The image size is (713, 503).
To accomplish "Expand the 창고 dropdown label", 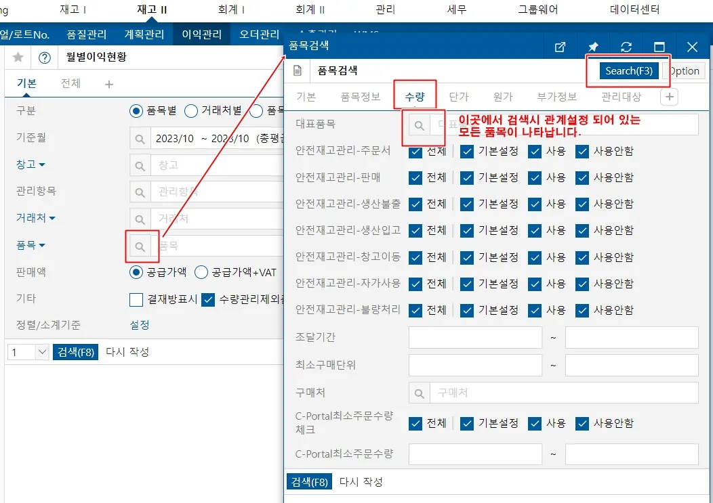I will 30,165.
